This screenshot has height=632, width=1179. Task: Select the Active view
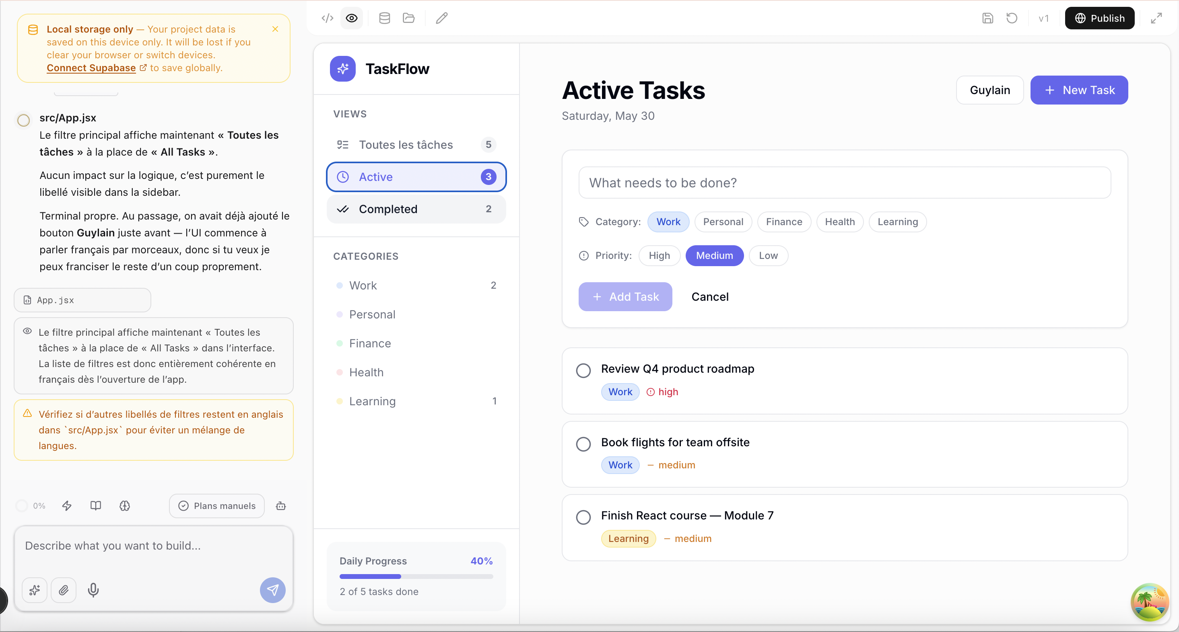(x=416, y=177)
